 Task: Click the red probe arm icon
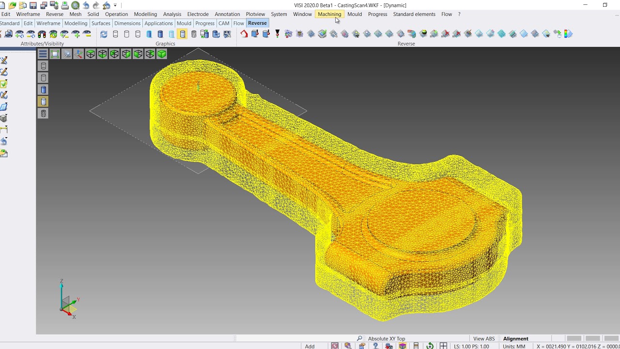point(244,34)
